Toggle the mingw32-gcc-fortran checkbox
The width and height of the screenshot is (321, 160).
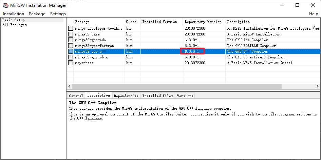click(x=71, y=45)
